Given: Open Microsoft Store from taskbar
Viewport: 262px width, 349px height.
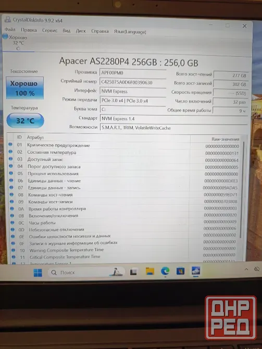Looking at the screenshot, I should (x=180, y=271).
